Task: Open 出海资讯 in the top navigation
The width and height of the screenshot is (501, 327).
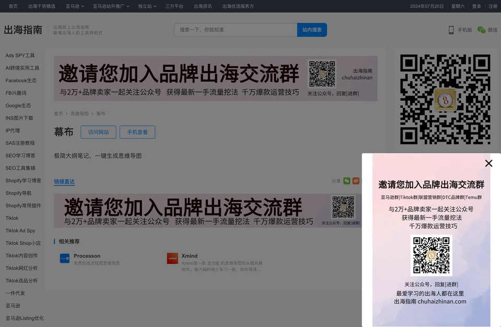Action: 202,6
